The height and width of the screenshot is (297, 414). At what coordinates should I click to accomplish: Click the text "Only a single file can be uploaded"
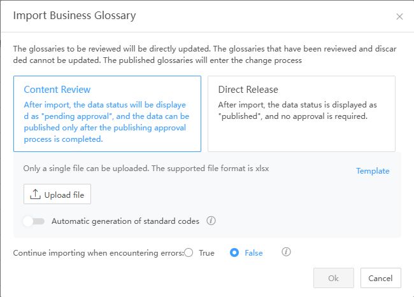[x=86, y=169]
